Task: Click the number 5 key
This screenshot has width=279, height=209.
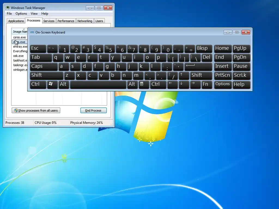Action: coord(110,49)
